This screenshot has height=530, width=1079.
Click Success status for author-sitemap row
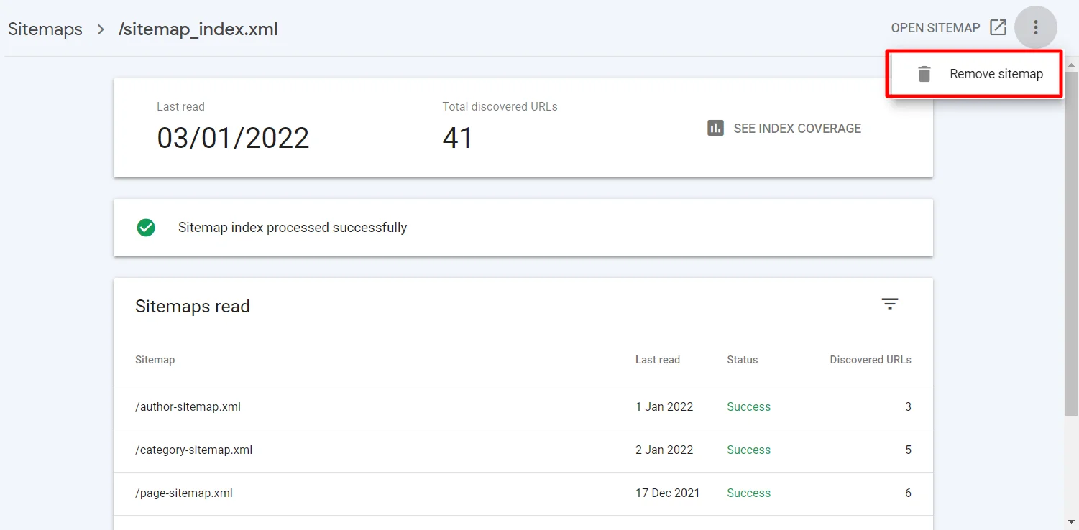coord(748,407)
